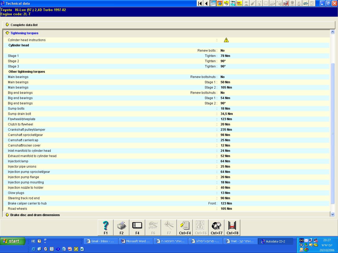Go back with the previous arrow in the top toolbar
Screen dimensions: 338x253
[x=206, y=3]
